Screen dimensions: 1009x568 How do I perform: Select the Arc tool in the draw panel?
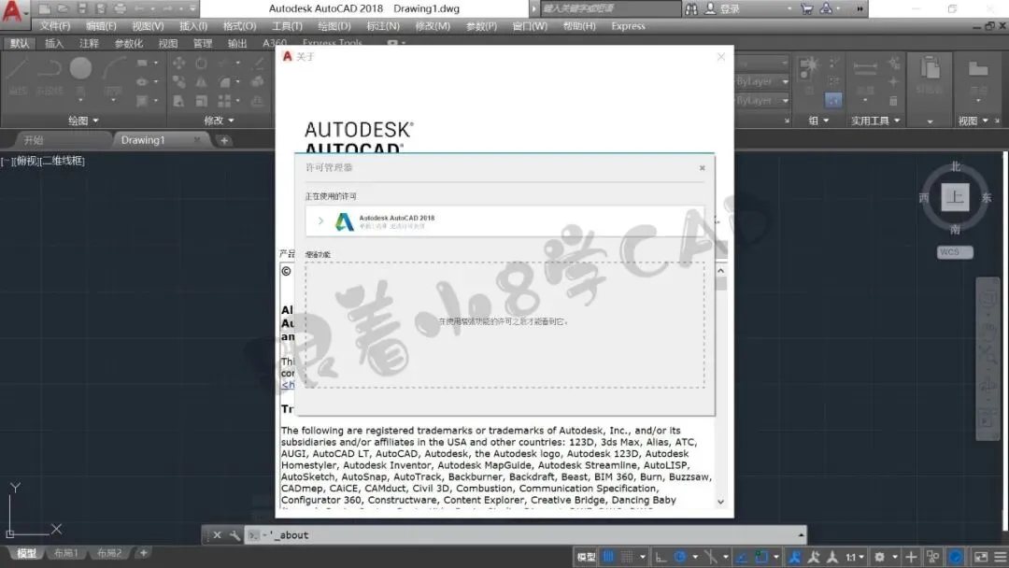113,69
